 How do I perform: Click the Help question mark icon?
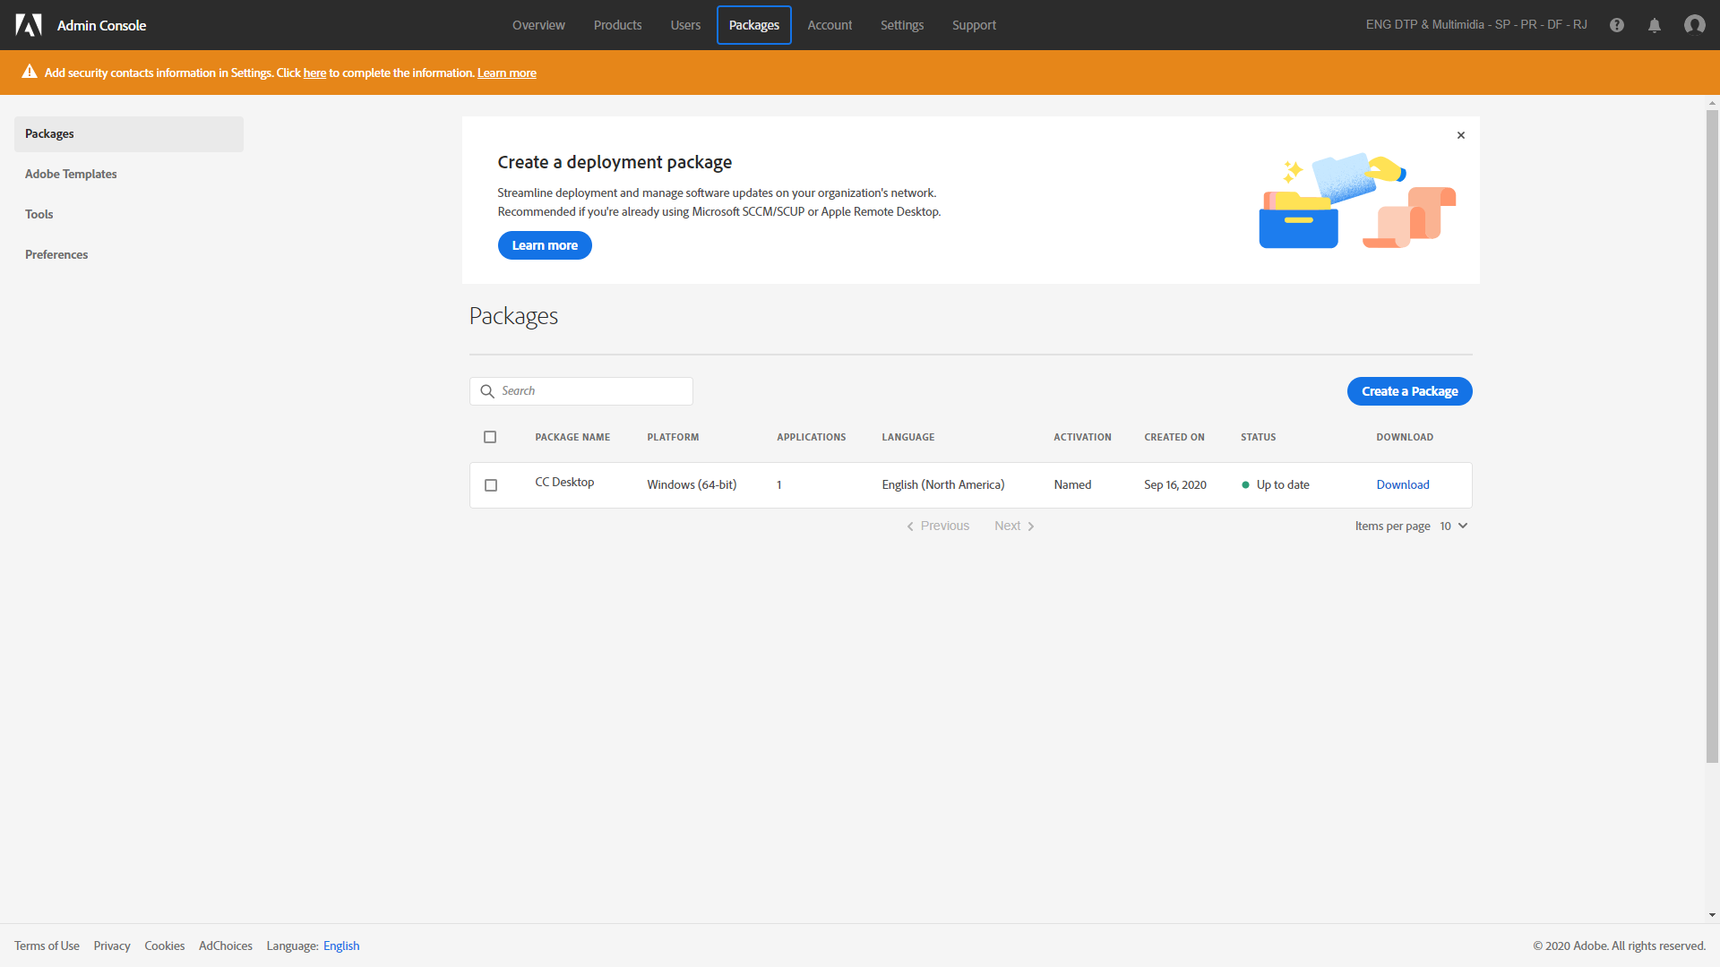coord(1617,25)
